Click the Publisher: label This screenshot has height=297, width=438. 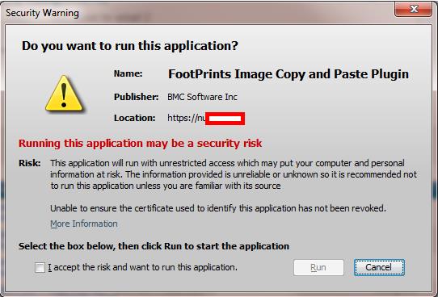click(137, 97)
